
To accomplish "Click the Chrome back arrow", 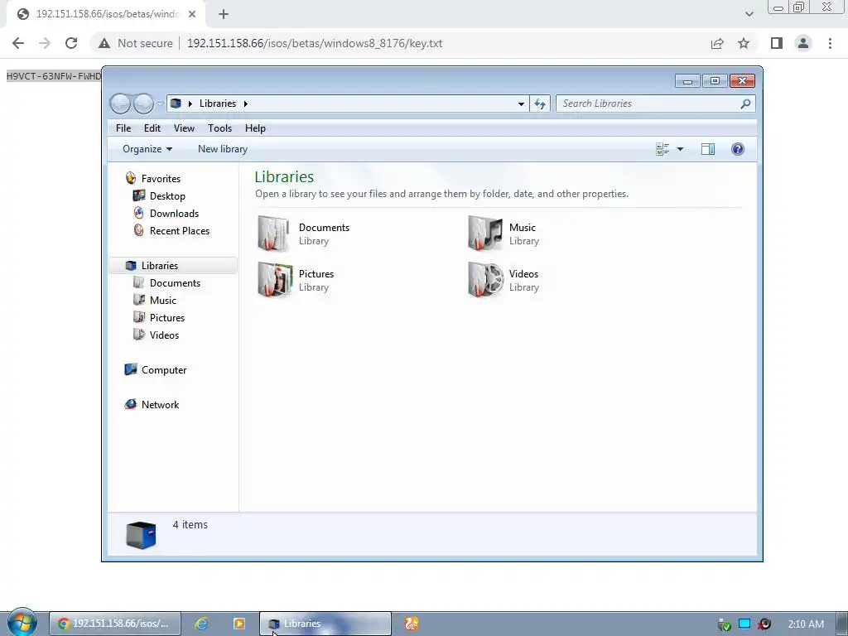I will 18,43.
